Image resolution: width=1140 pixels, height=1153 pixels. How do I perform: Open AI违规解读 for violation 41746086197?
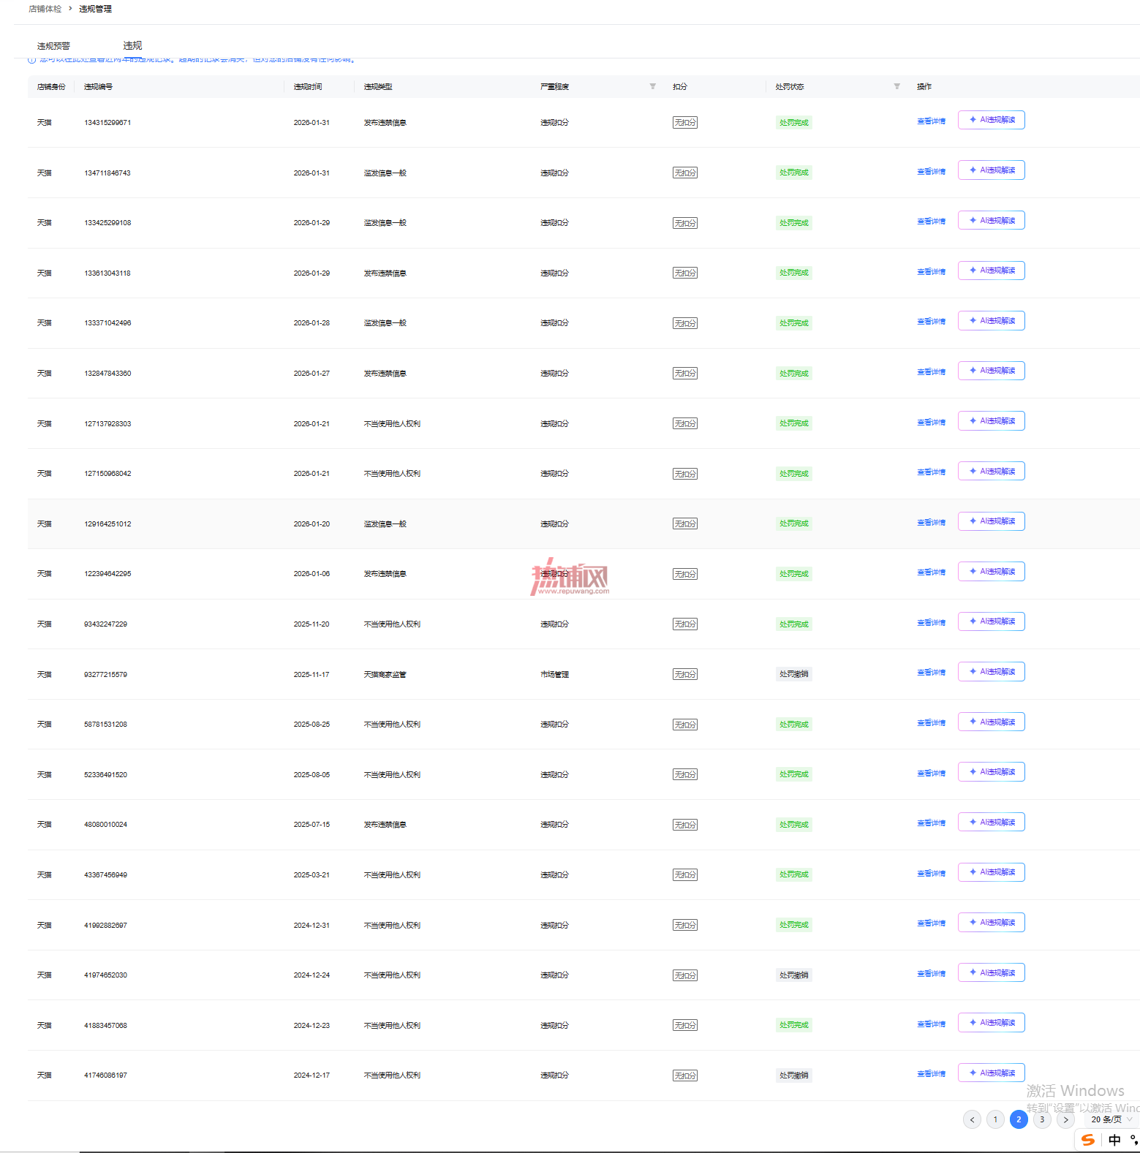[x=992, y=1073]
